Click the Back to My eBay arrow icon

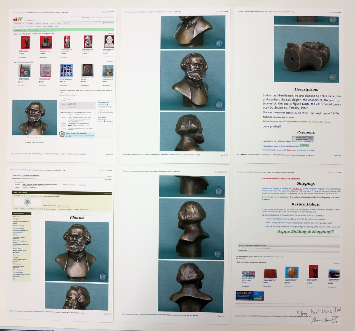(x=14, y=27)
